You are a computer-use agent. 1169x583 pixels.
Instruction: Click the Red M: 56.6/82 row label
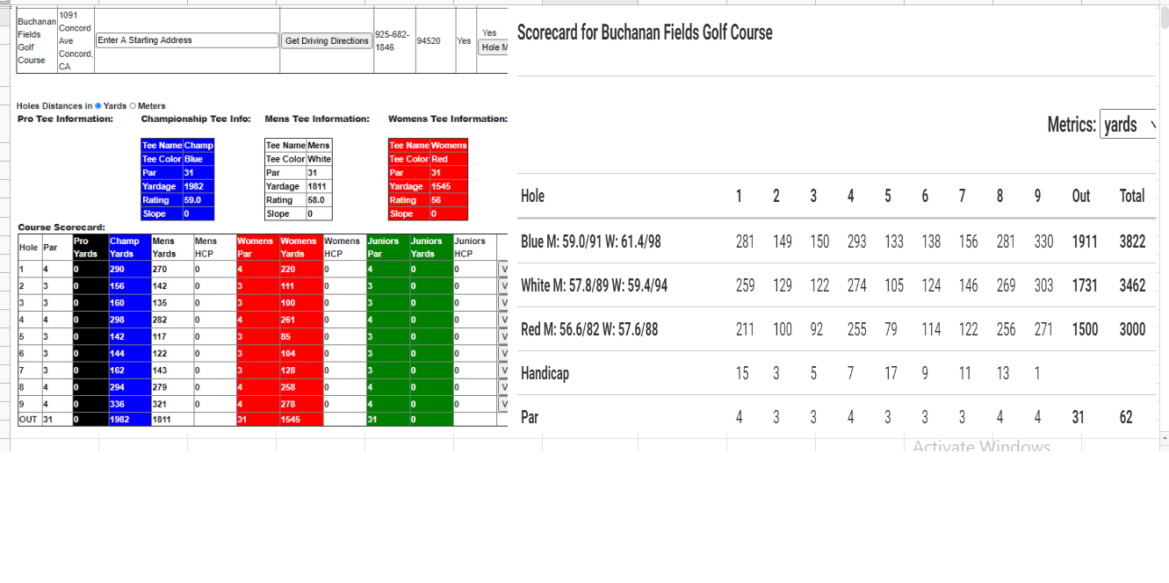[x=588, y=329]
